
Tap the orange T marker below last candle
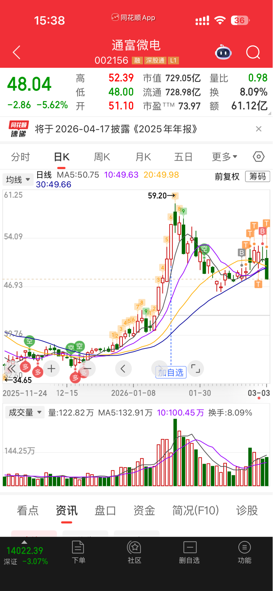point(258,284)
